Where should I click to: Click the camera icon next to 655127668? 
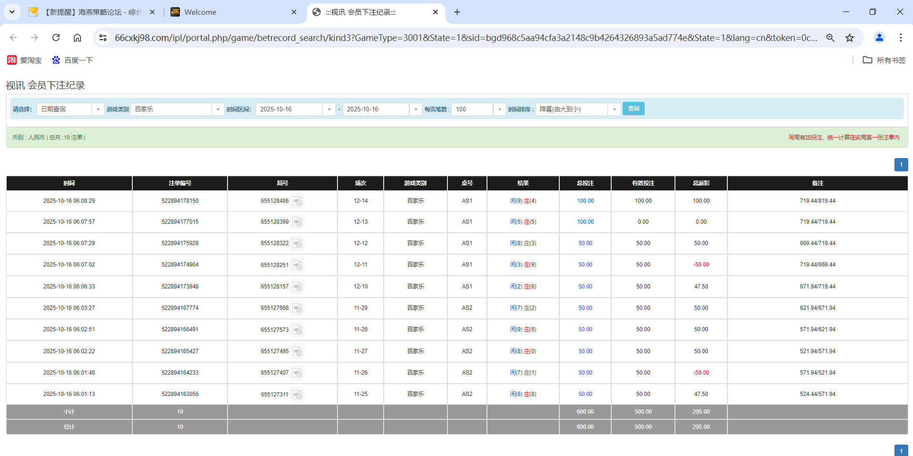pyautogui.click(x=298, y=308)
